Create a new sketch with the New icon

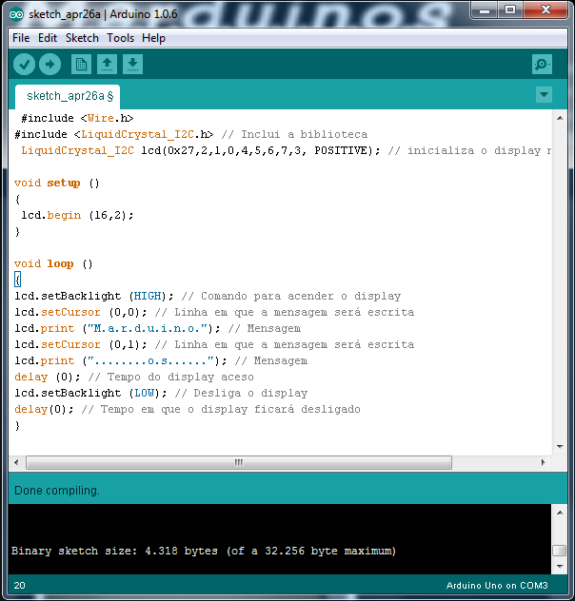81,64
